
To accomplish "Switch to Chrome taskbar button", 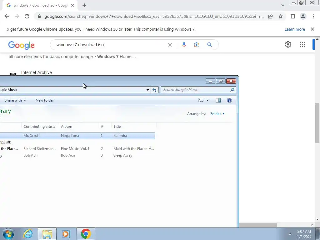I will tap(86, 234).
